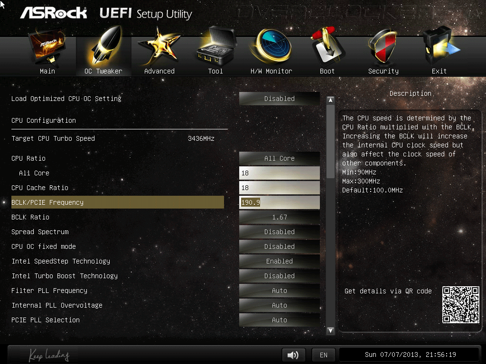Select the Spread Spectrum label
Screen dimensions: 486x364
(40, 232)
